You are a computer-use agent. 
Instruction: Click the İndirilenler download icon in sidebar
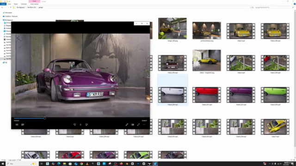click(5, 28)
